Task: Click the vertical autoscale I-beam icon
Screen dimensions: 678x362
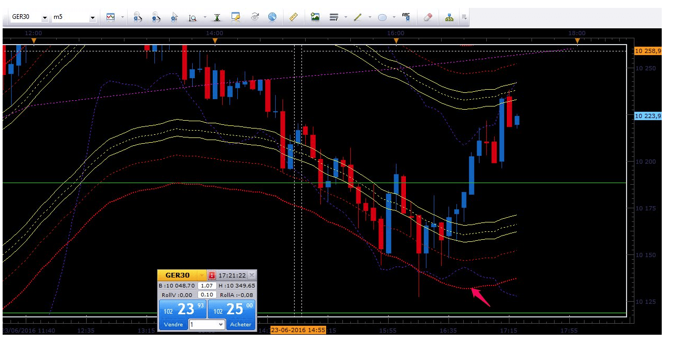Action: click(217, 17)
